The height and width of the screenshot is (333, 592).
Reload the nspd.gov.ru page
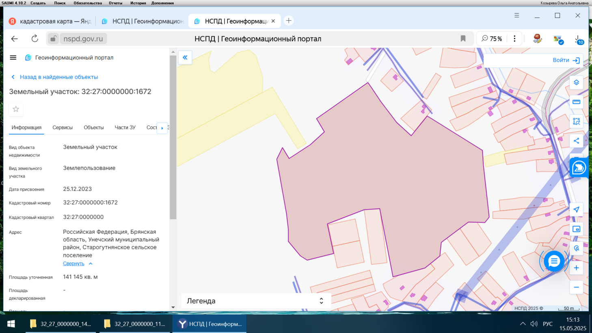coord(35,39)
